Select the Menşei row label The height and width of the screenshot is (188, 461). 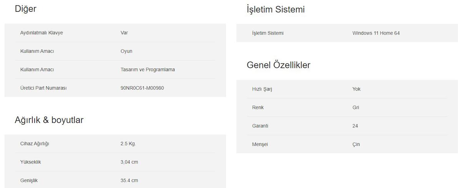(x=260, y=145)
